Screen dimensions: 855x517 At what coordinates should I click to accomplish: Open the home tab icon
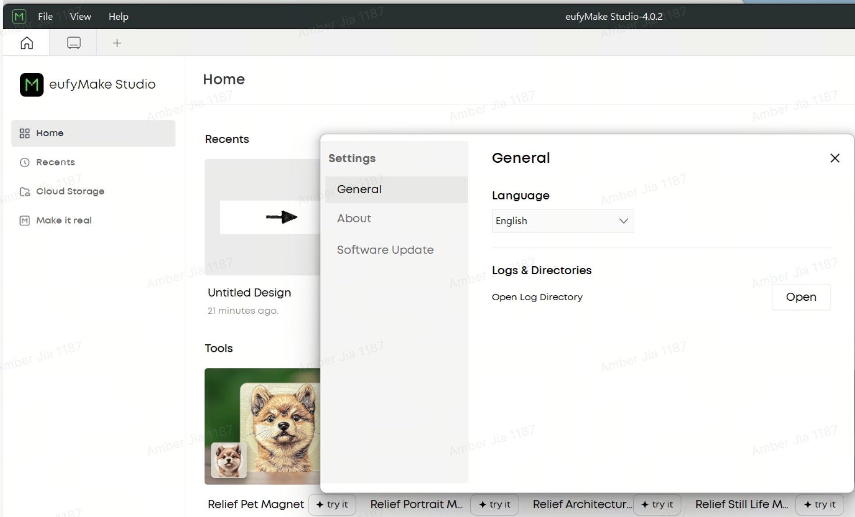[27, 43]
